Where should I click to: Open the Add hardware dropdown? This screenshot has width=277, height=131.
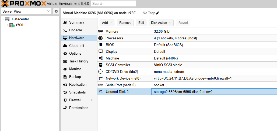pyautogui.click(x=107, y=23)
